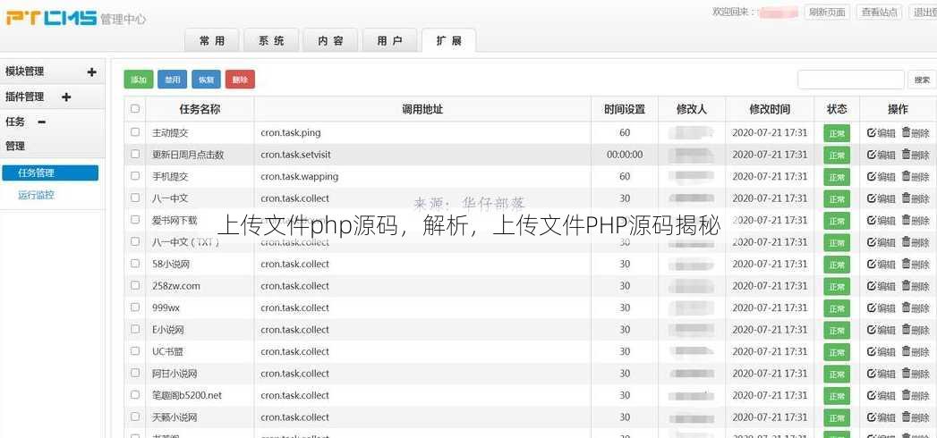Click the PTCMS logo
This screenshot has width=937, height=438.
click(51, 18)
